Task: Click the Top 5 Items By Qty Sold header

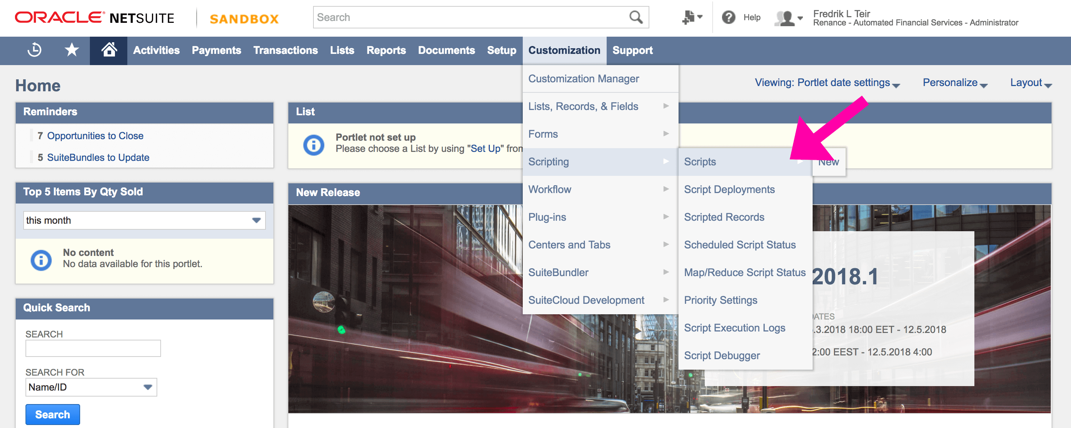Action: 144,192
